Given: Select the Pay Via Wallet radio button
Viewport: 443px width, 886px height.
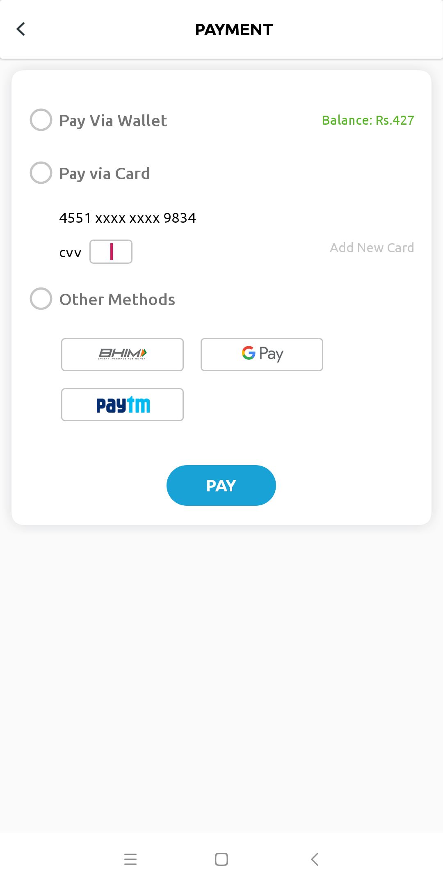Looking at the screenshot, I should (41, 120).
